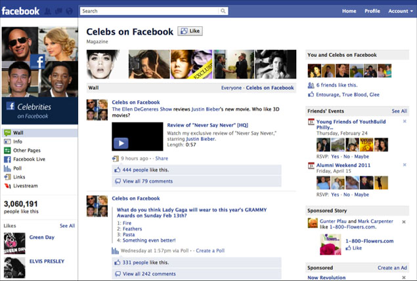Open the Green Day page thumbnail
Viewport: 417px width, 281px height.
(x=14, y=242)
